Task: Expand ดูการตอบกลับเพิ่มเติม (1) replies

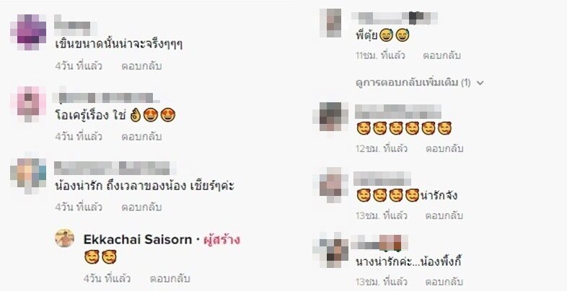Action: 413,83
